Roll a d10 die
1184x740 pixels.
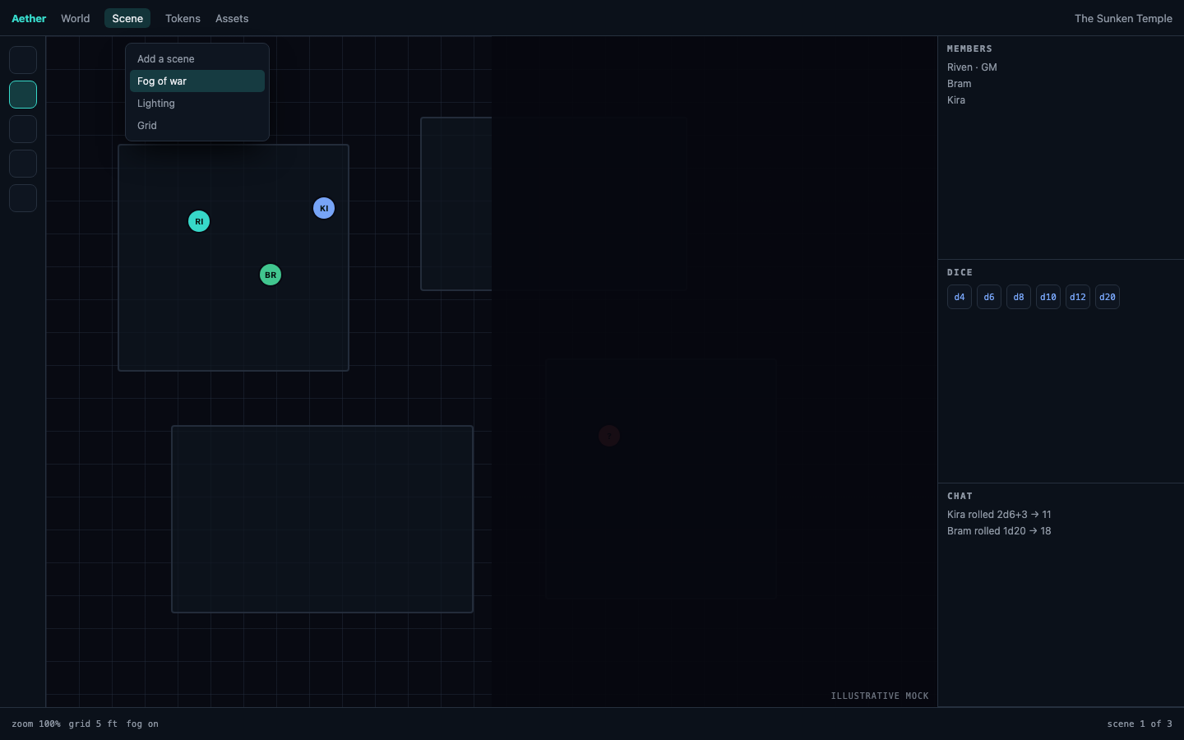[1048, 297]
